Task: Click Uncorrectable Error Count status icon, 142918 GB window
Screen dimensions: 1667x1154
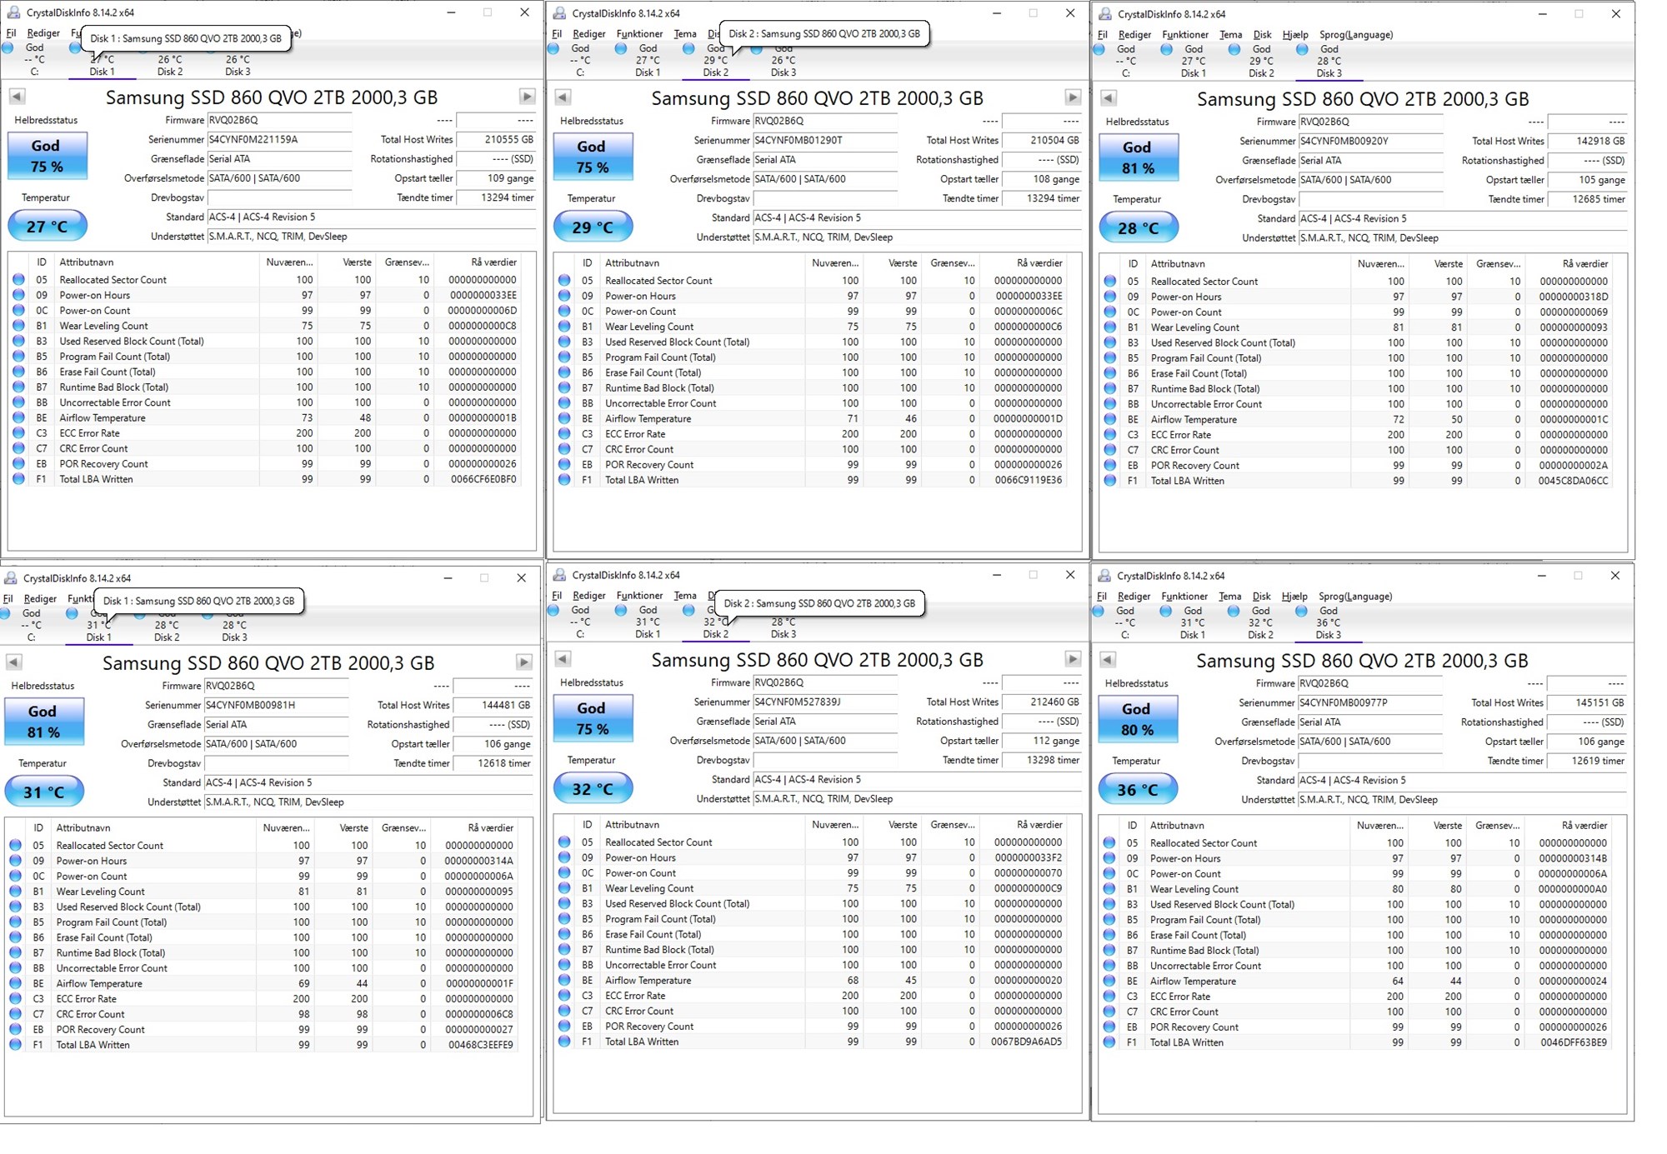Action: tap(1110, 404)
